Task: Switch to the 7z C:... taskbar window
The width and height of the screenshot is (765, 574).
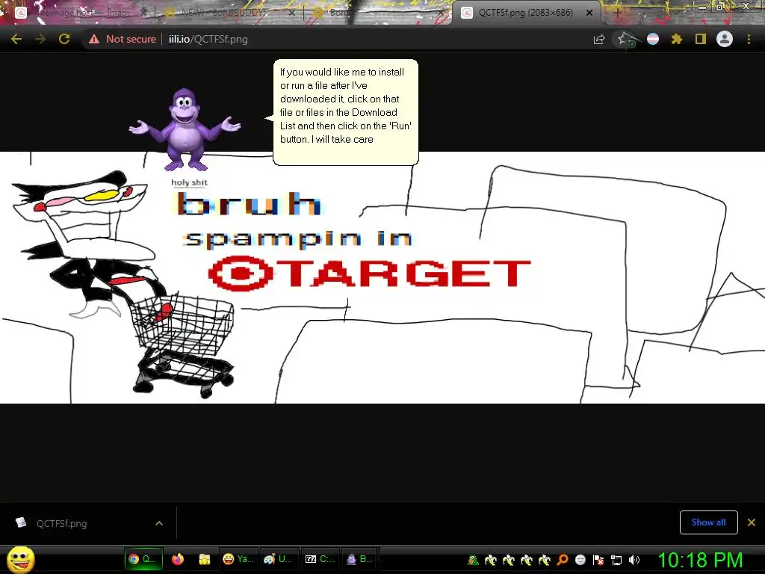Action: (320, 559)
